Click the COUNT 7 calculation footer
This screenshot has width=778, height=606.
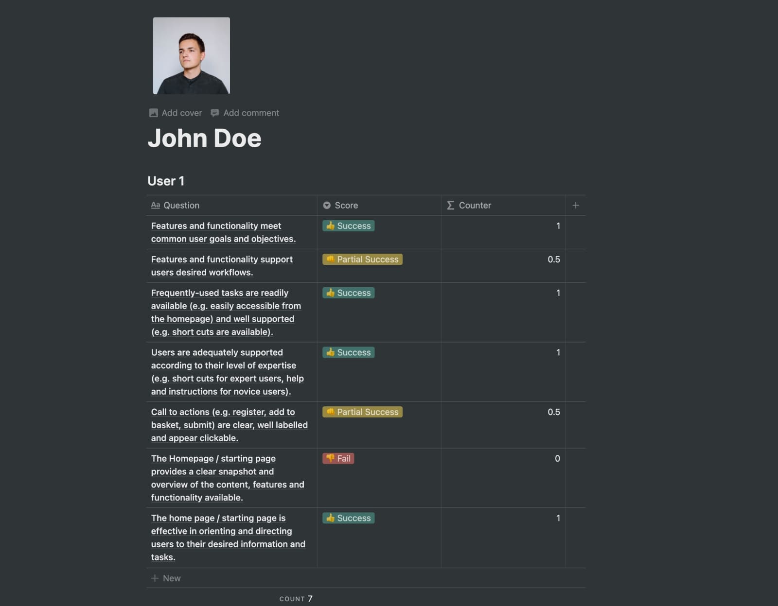pyautogui.click(x=296, y=599)
